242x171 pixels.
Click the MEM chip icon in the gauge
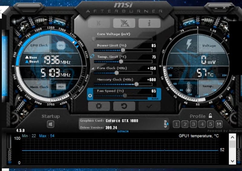61,87
